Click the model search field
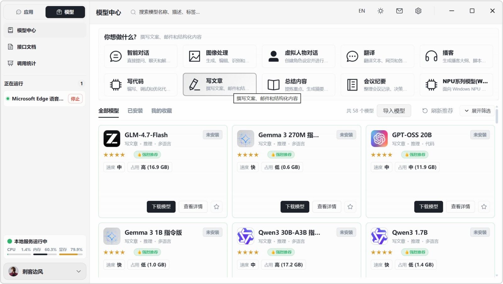 (x=169, y=12)
